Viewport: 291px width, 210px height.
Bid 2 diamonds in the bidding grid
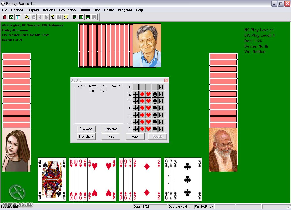[142, 94]
